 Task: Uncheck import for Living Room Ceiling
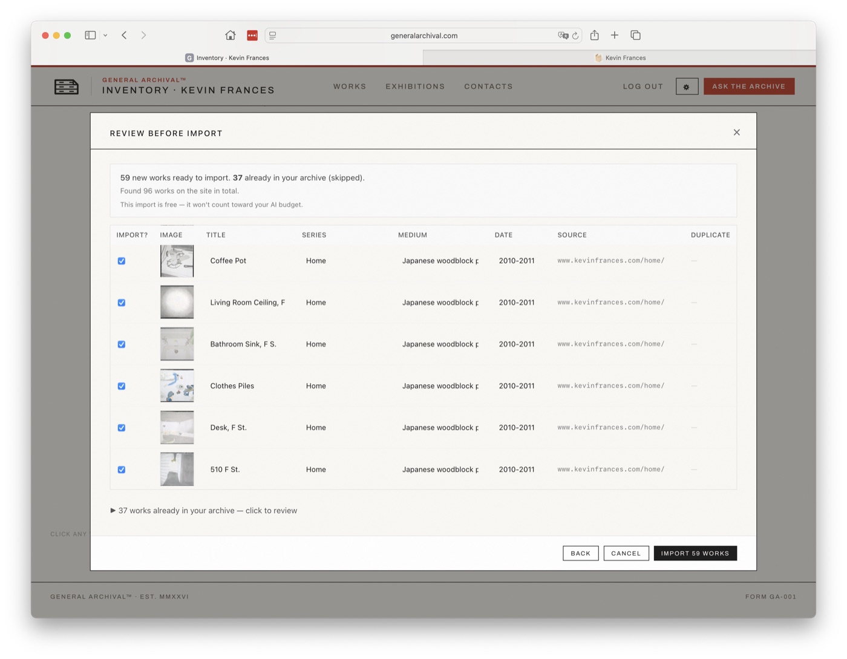coord(122,303)
